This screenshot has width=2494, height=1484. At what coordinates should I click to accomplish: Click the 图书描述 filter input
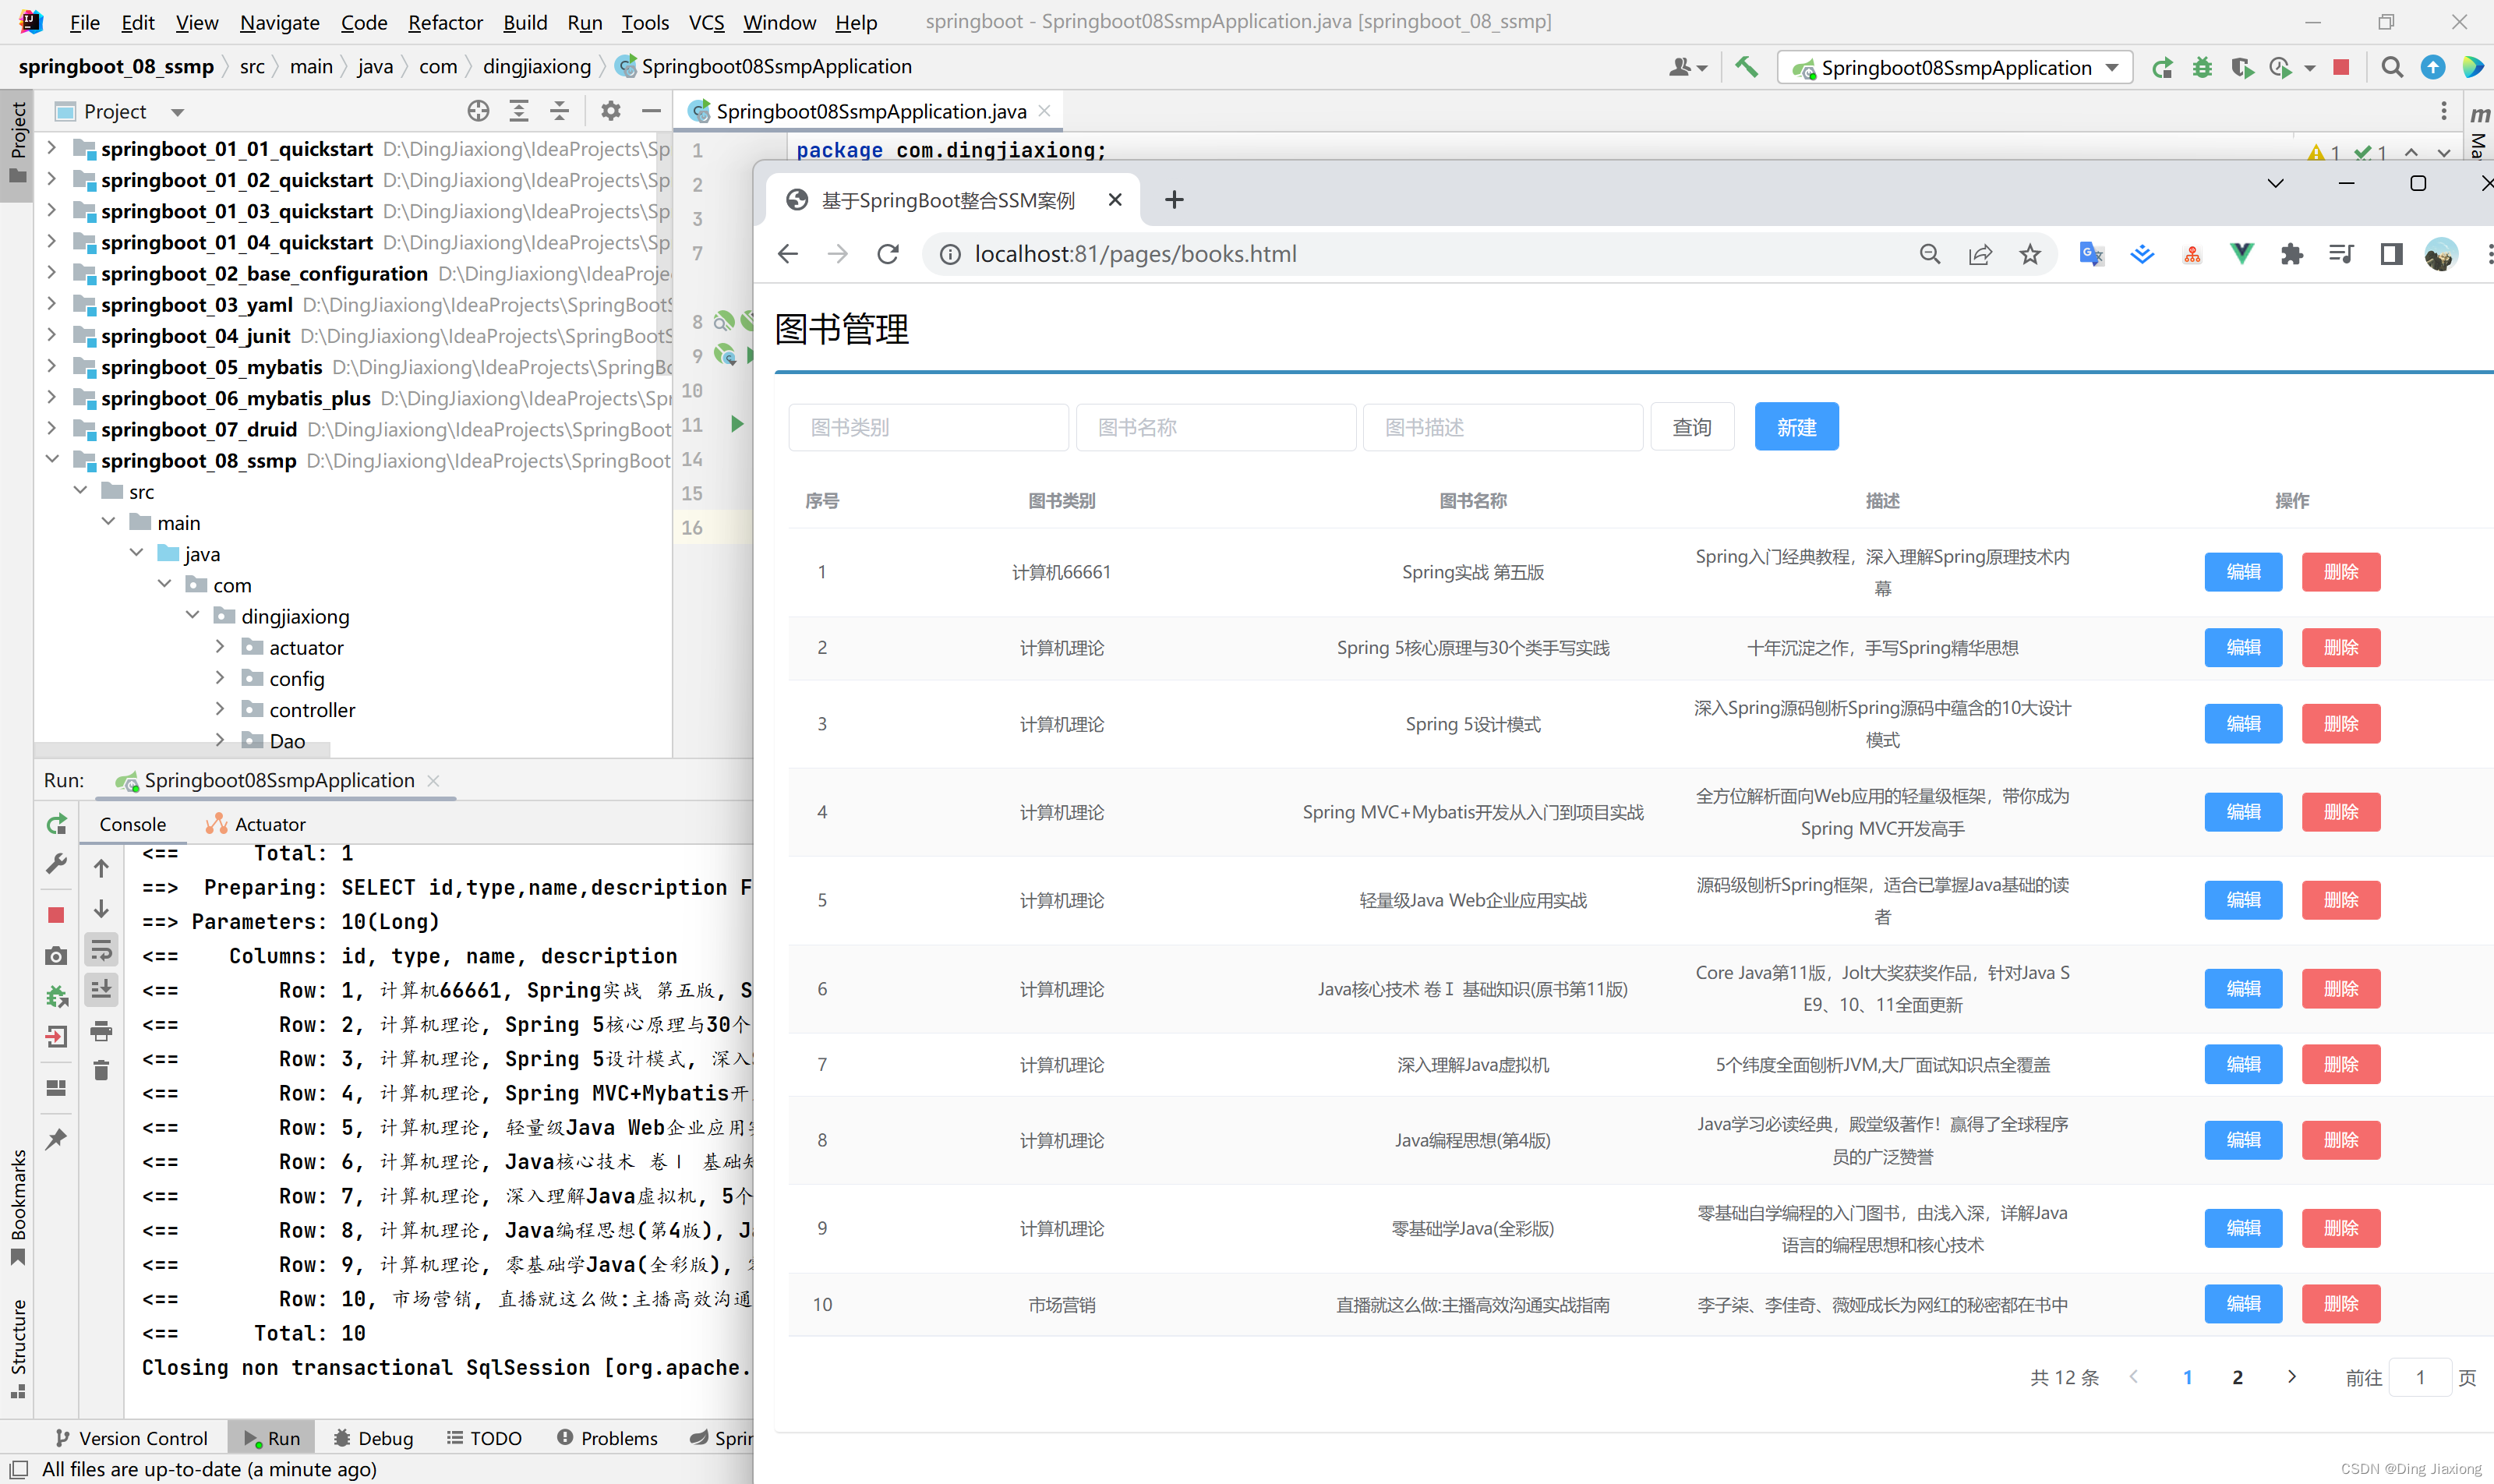(x=1502, y=427)
